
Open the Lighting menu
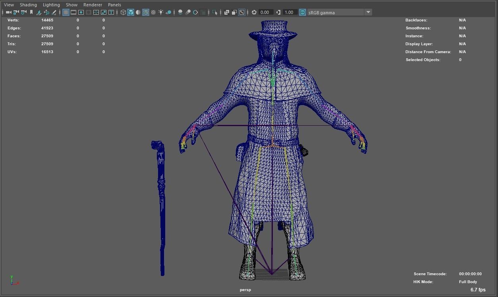(x=51, y=5)
